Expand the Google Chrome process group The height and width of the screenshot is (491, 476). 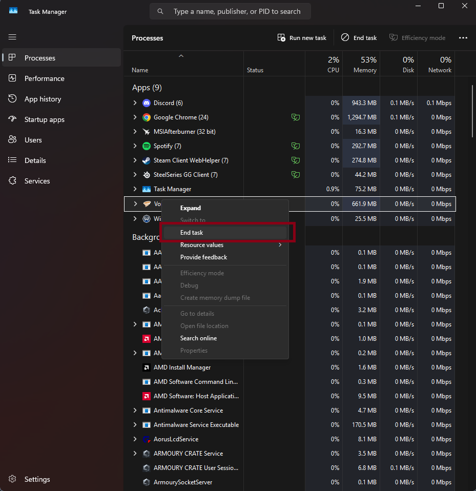[x=135, y=117]
